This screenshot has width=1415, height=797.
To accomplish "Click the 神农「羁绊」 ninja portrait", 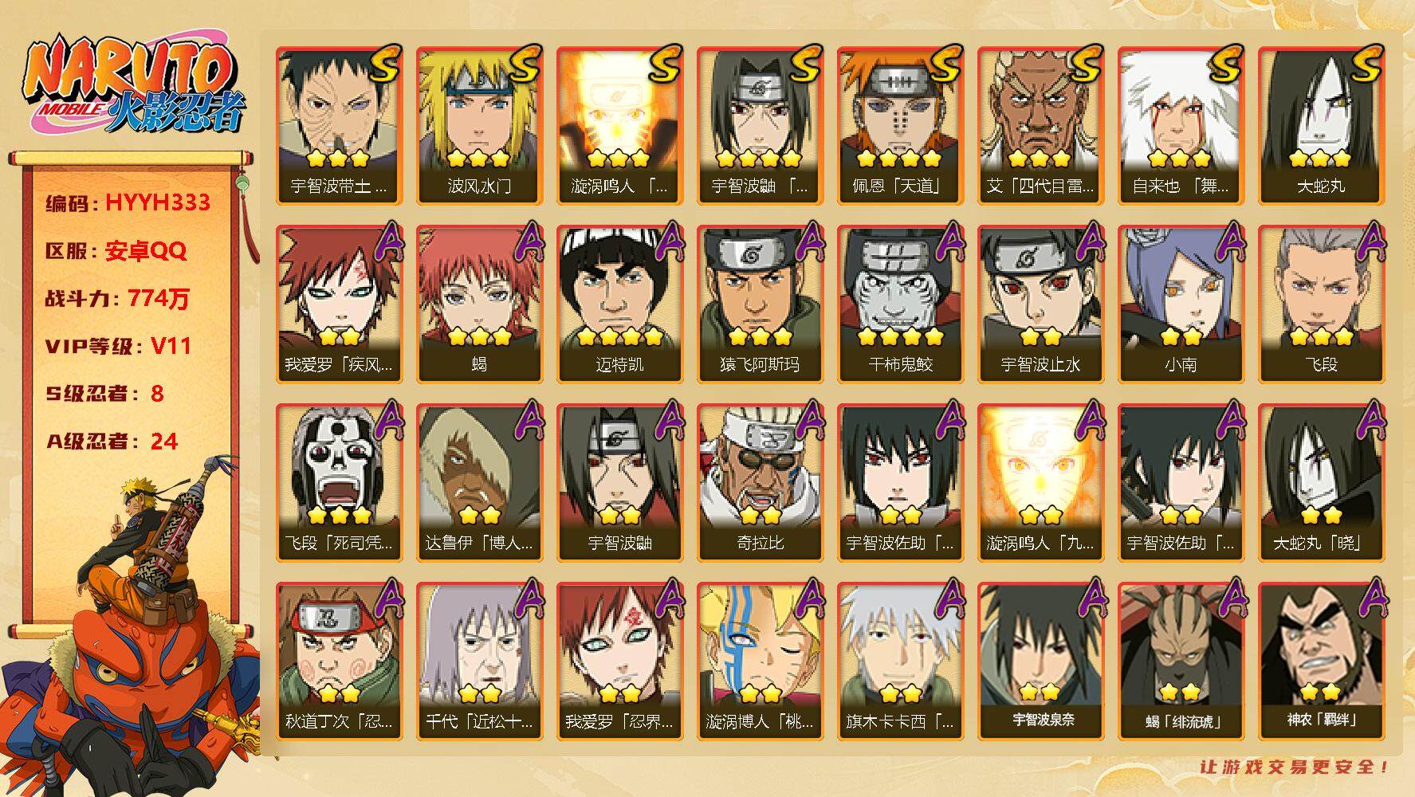I will 1321,661.
